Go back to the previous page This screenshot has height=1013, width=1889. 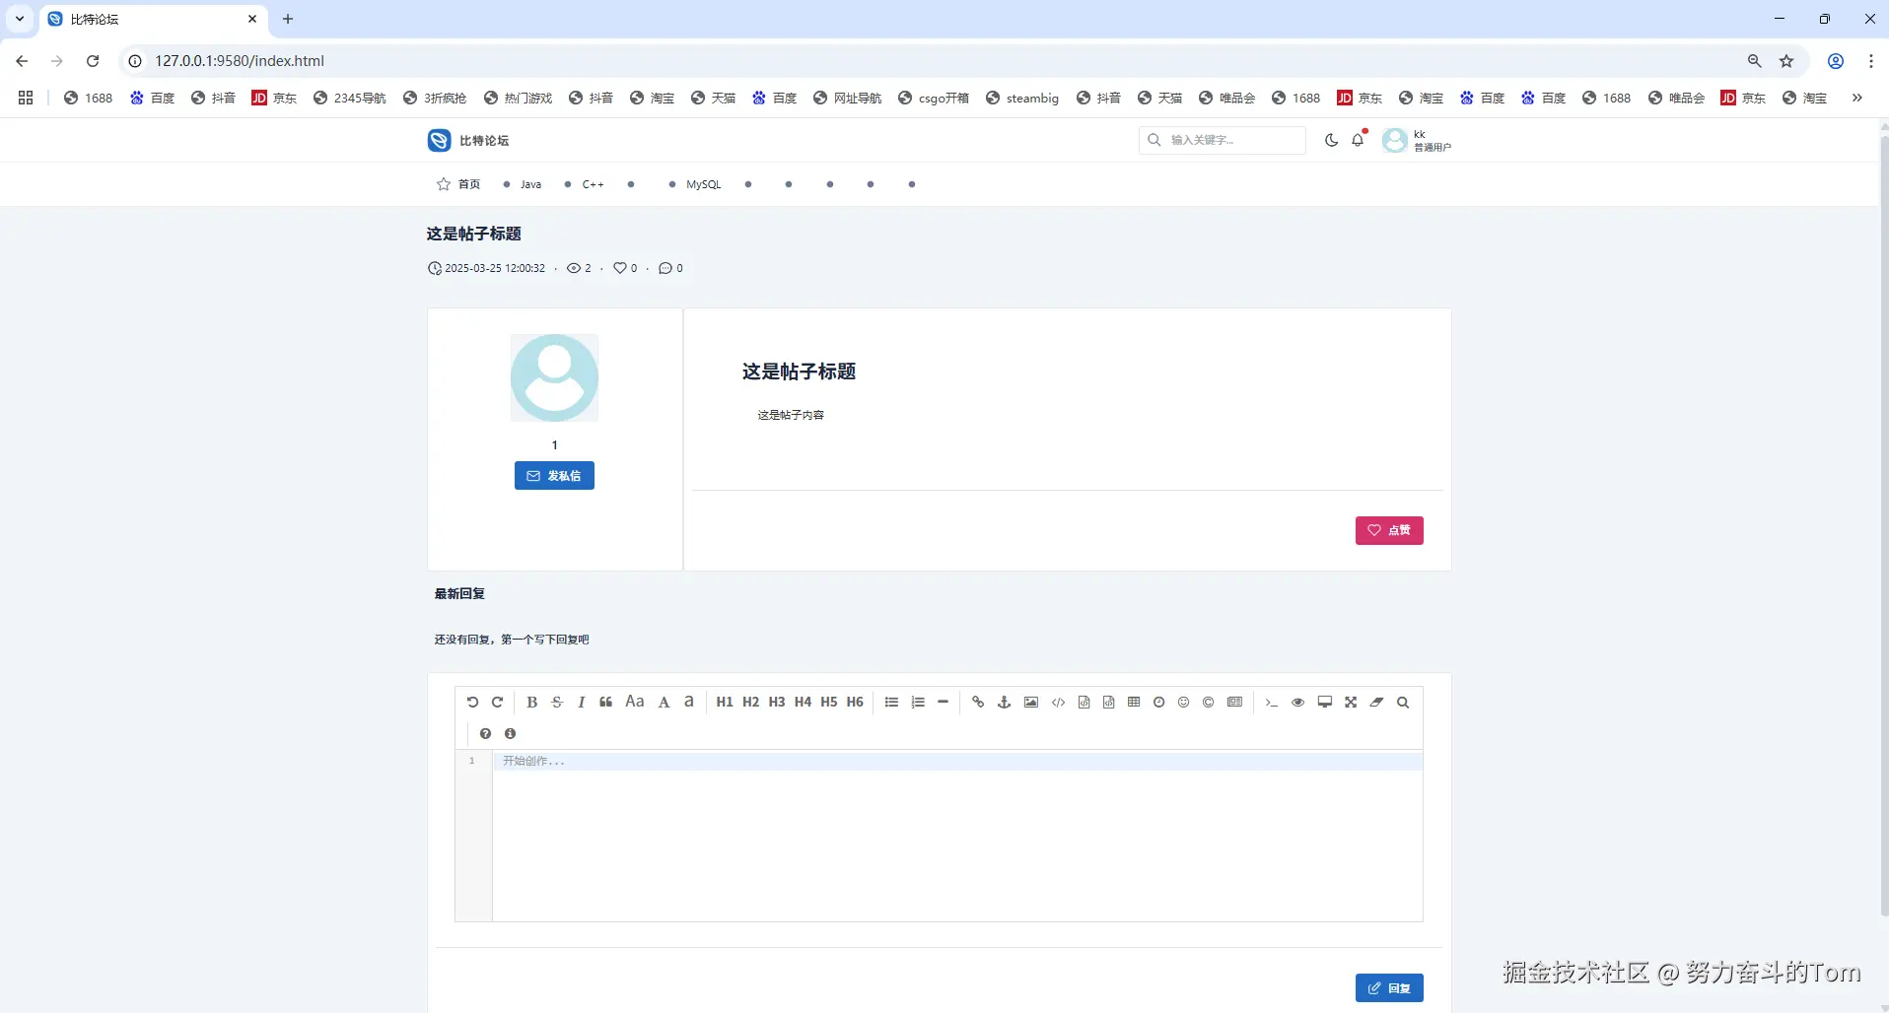[22, 61]
